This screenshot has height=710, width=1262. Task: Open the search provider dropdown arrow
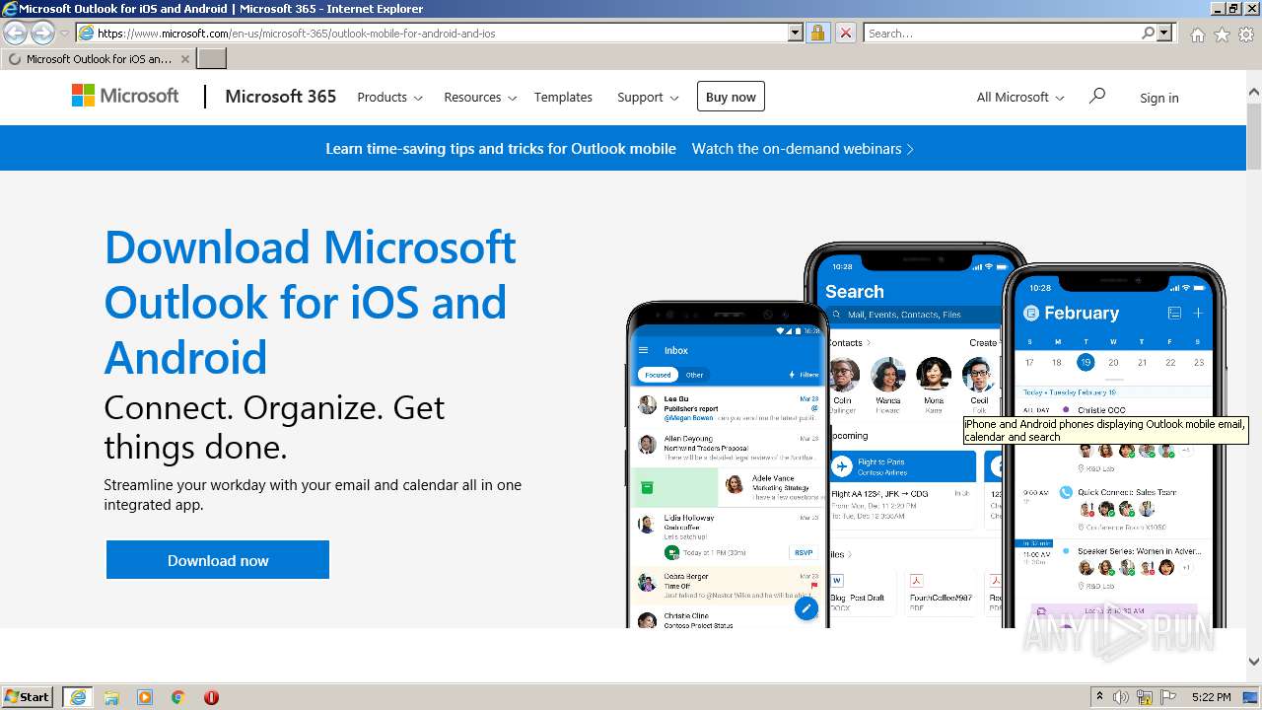[x=1164, y=33]
